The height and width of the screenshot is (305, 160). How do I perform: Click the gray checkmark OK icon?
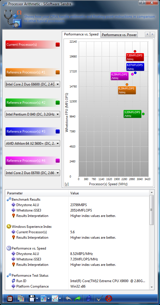point(100,298)
